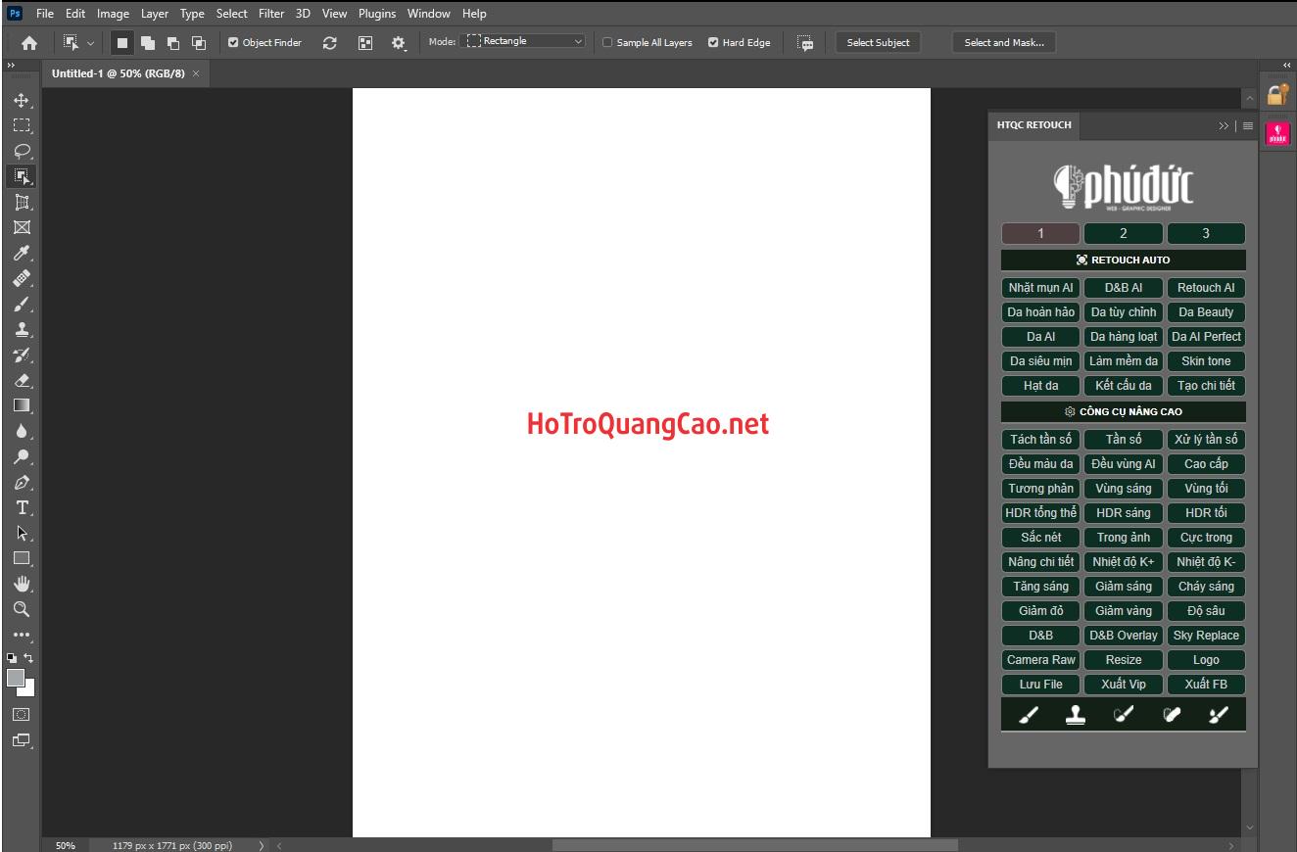Select the Lasso tool
The height and width of the screenshot is (852, 1297).
click(22, 152)
